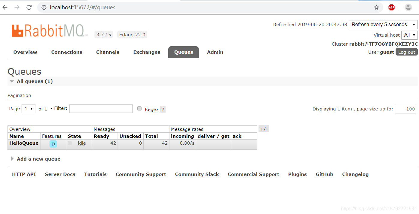Switch to the Exchanges tab
Viewport: 419px width, 214px height.
tap(147, 52)
